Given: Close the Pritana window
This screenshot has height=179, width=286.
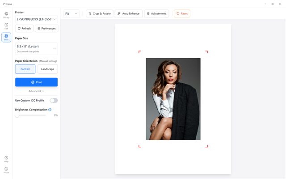Looking at the screenshot, I should pos(280,4).
